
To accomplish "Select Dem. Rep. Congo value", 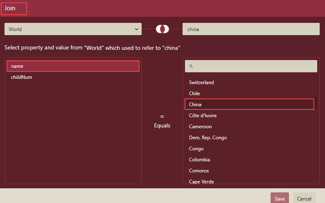I will click(249, 138).
